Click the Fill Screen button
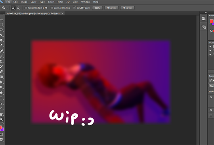Image resolution: width=214 pixels, height=145 pixels. coord(127,8)
